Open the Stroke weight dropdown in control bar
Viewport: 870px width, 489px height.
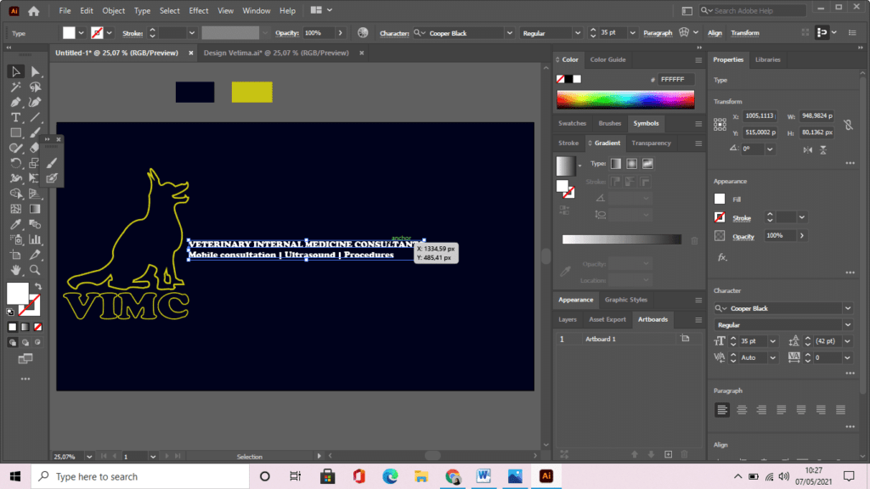click(191, 33)
